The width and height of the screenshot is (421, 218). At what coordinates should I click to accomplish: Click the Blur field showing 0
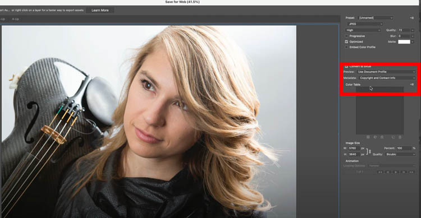tap(404, 36)
